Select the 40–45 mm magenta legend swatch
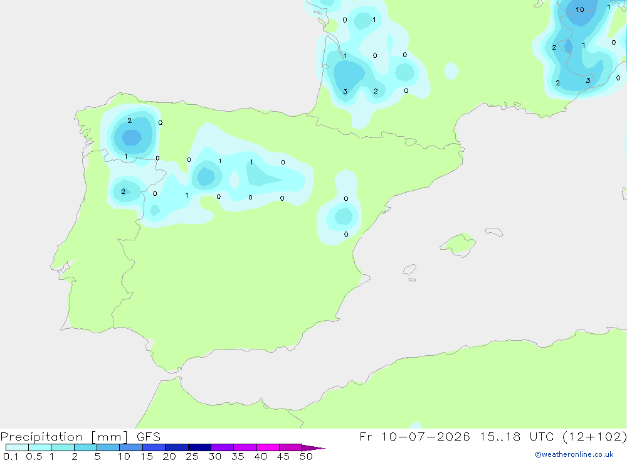The width and height of the screenshot is (627, 460). (x=268, y=447)
